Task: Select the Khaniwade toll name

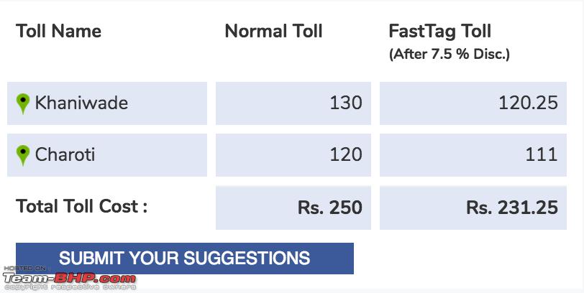Action: pos(81,103)
